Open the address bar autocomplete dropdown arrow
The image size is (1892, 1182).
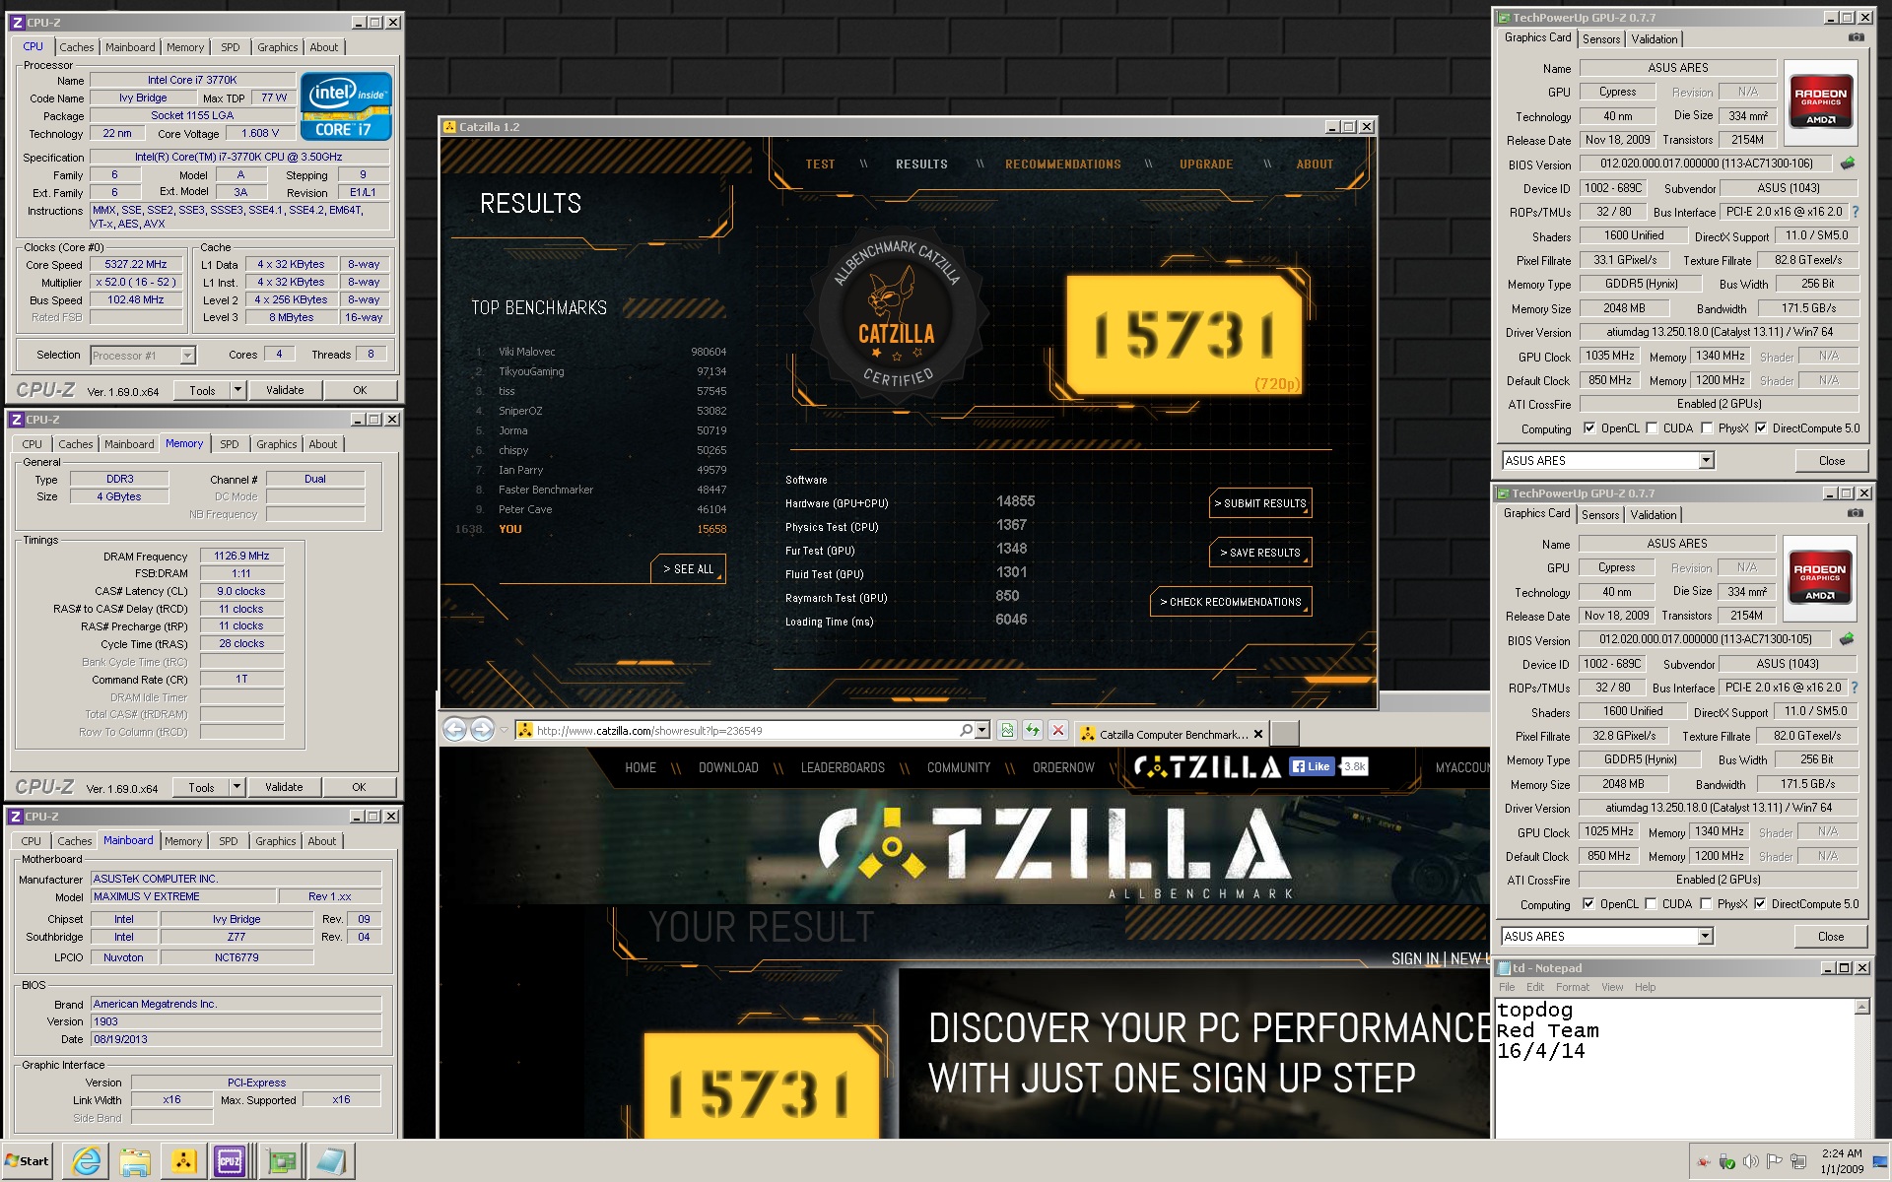coord(982,730)
